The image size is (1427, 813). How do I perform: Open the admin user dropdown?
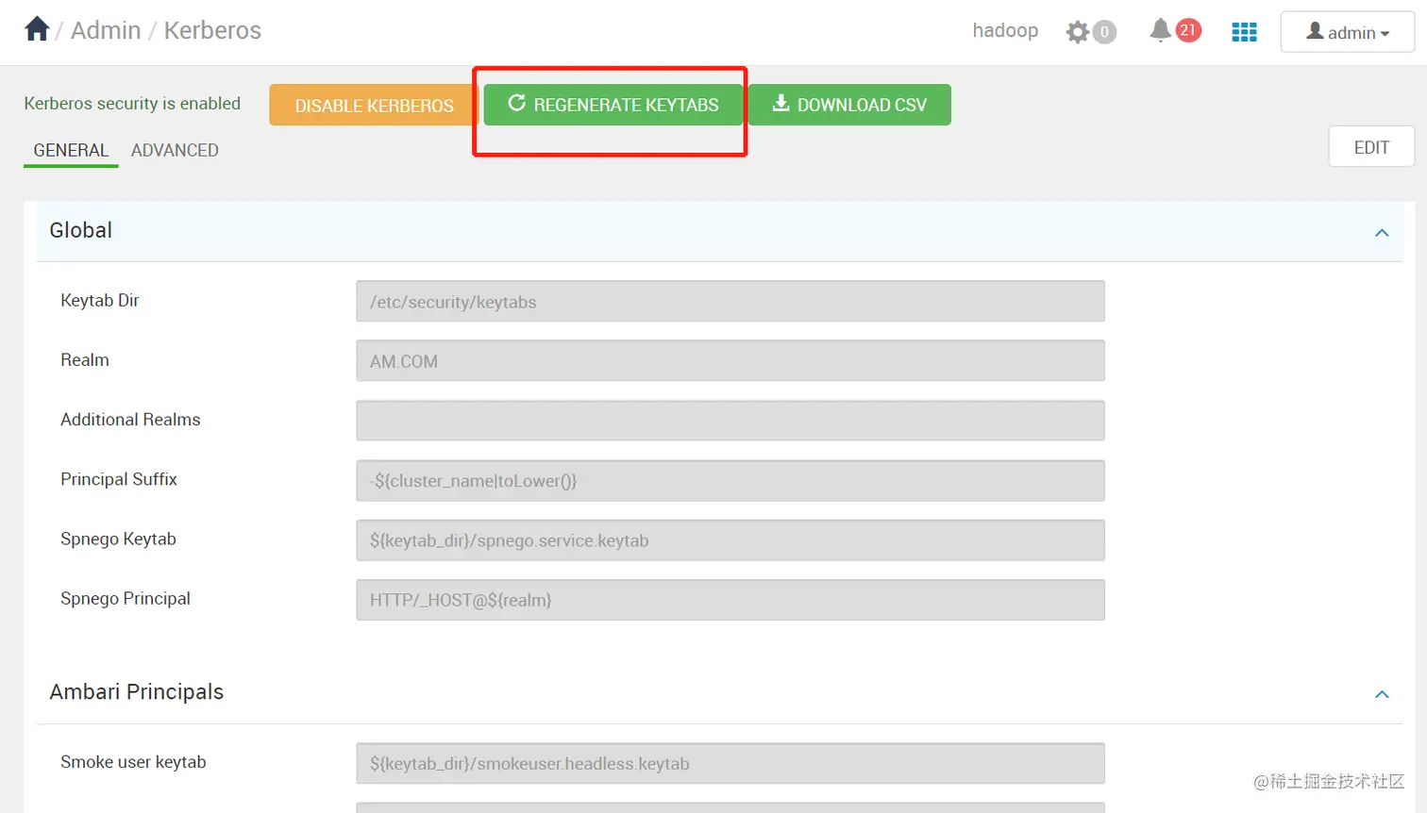[1347, 32]
